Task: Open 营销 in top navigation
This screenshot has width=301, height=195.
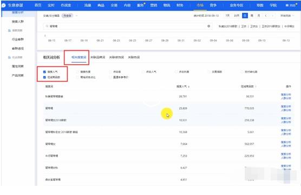Action: [x=153, y=5]
